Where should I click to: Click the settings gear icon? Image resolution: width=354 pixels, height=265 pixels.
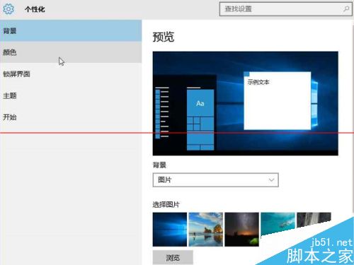[8, 9]
